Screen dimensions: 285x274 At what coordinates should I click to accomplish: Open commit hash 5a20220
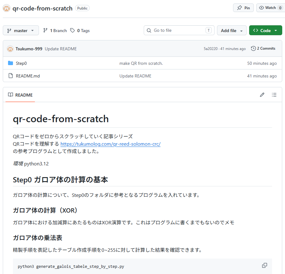tap(211, 49)
